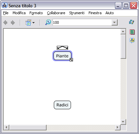Open the File menu
This screenshot has width=139, height=134.
click(6, 13)
